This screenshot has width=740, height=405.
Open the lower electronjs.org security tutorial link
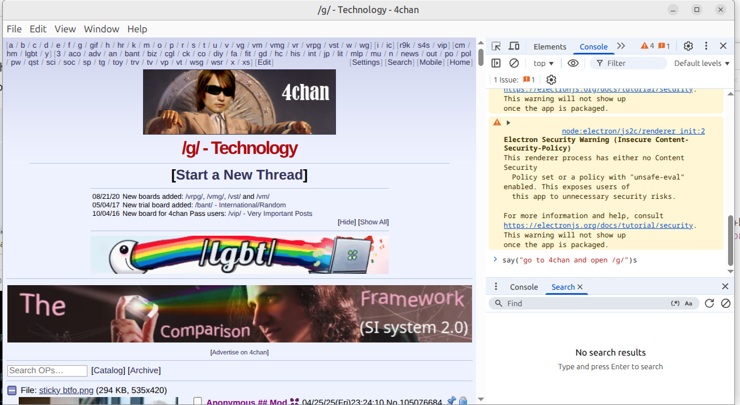click(599, 226)
